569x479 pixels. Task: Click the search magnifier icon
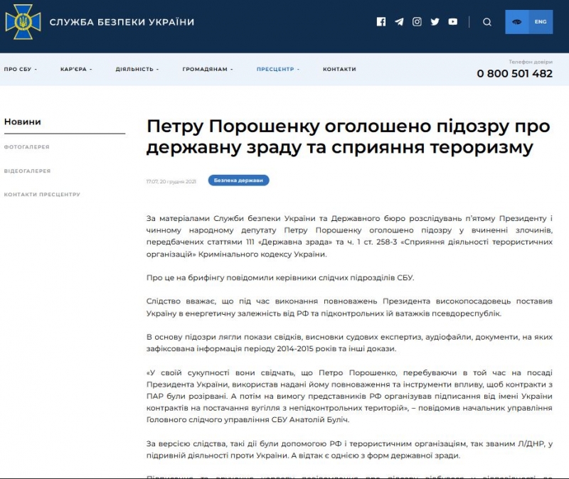click(487, 22)
